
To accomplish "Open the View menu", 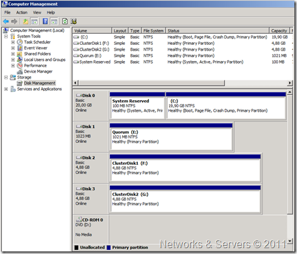I will pos(37,12).
